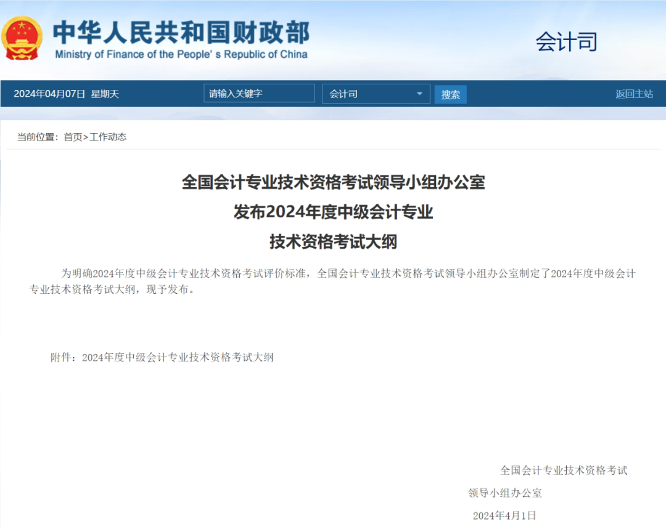Click the 会计司 department heading
This screenshot has width=666, height=527.
coord(566,41)
